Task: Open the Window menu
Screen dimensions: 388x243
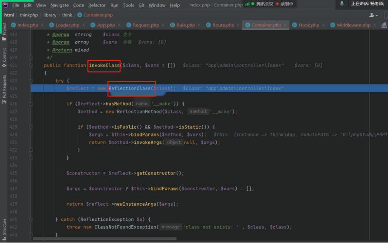Action: 157,5
